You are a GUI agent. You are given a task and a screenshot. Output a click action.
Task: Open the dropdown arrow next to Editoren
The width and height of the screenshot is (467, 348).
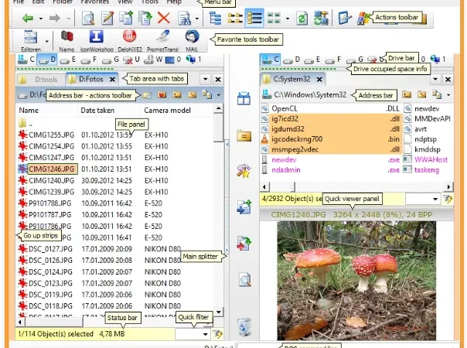pyautogui.click(x=46, y=41)
